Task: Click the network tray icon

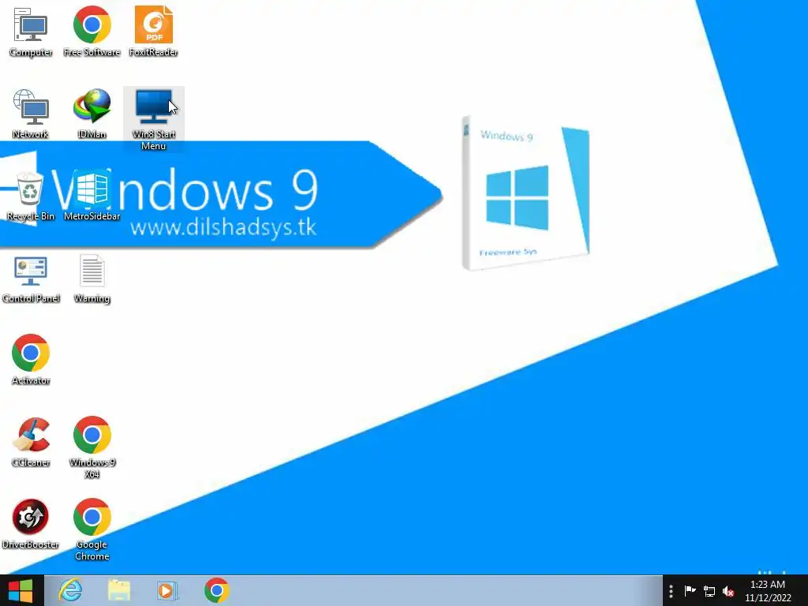Action: click(x=709, y=592)
